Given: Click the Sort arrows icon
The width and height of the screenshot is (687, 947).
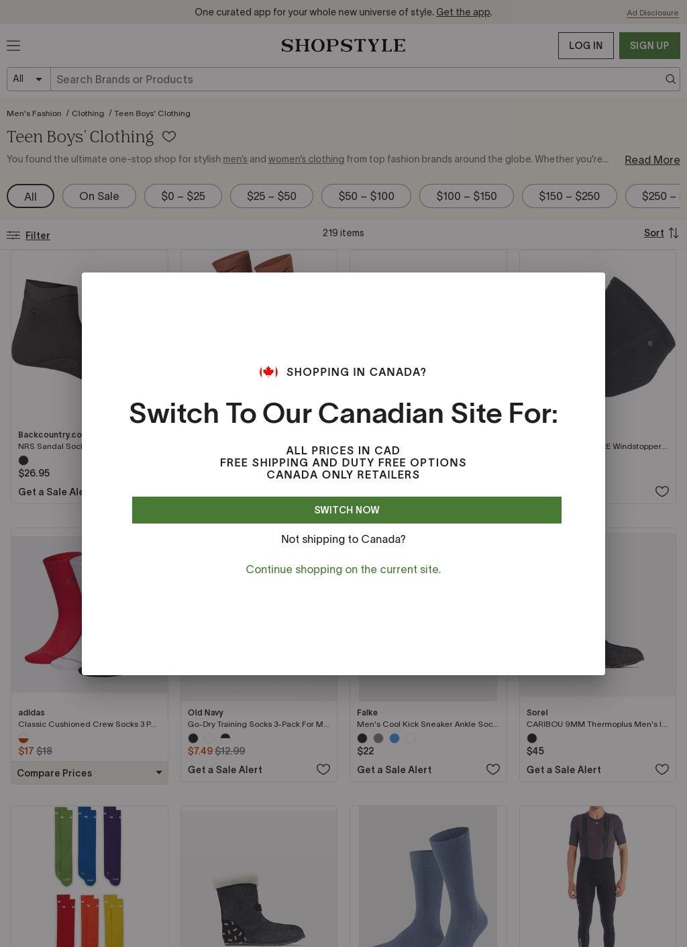Looking at the screenshot, I should click(x=674, y=233).
